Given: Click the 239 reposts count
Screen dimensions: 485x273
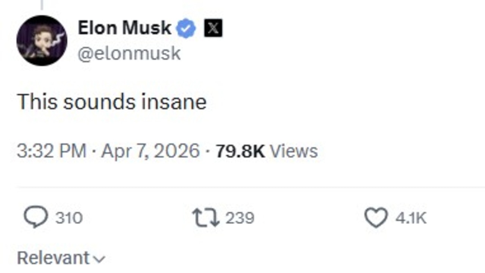Looking at the screenshot, I should click(x=240, y=218).
